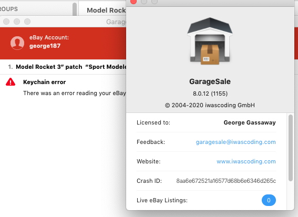Open the www.iwascoding.com website link
The height and width of the screenshot is (217, 298).
click(246, 161)
